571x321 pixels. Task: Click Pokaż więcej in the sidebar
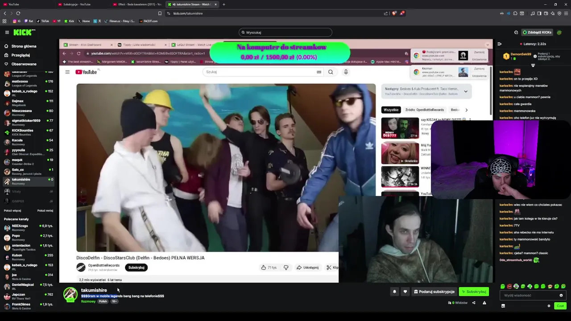pos(12,210)
